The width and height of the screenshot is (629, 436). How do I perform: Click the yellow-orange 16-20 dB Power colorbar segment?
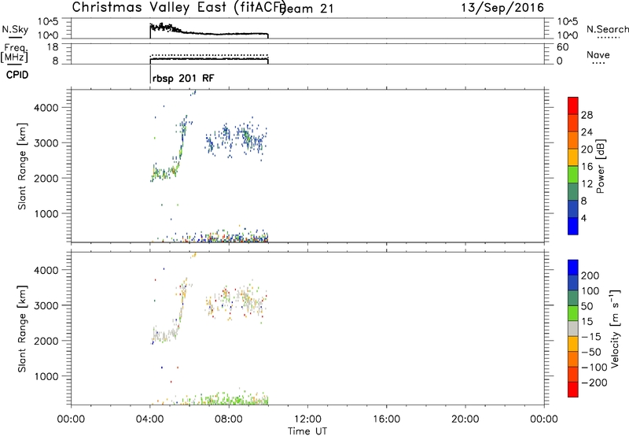573,157
